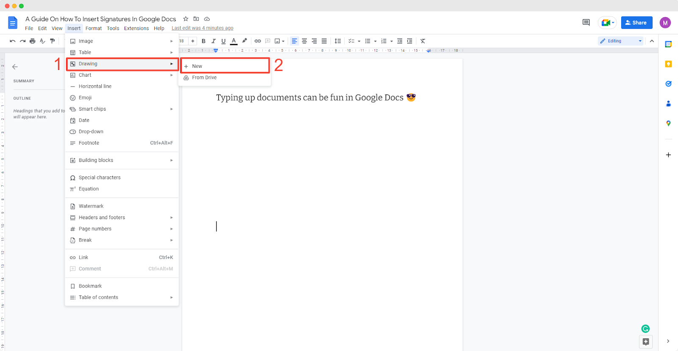This screenshot has width=678, height=351.
Task: Toggle italic formatting
Action: (214, 41)
